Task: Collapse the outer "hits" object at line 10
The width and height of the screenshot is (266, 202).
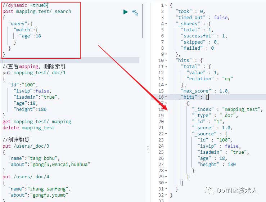Action: click(166, 60)
